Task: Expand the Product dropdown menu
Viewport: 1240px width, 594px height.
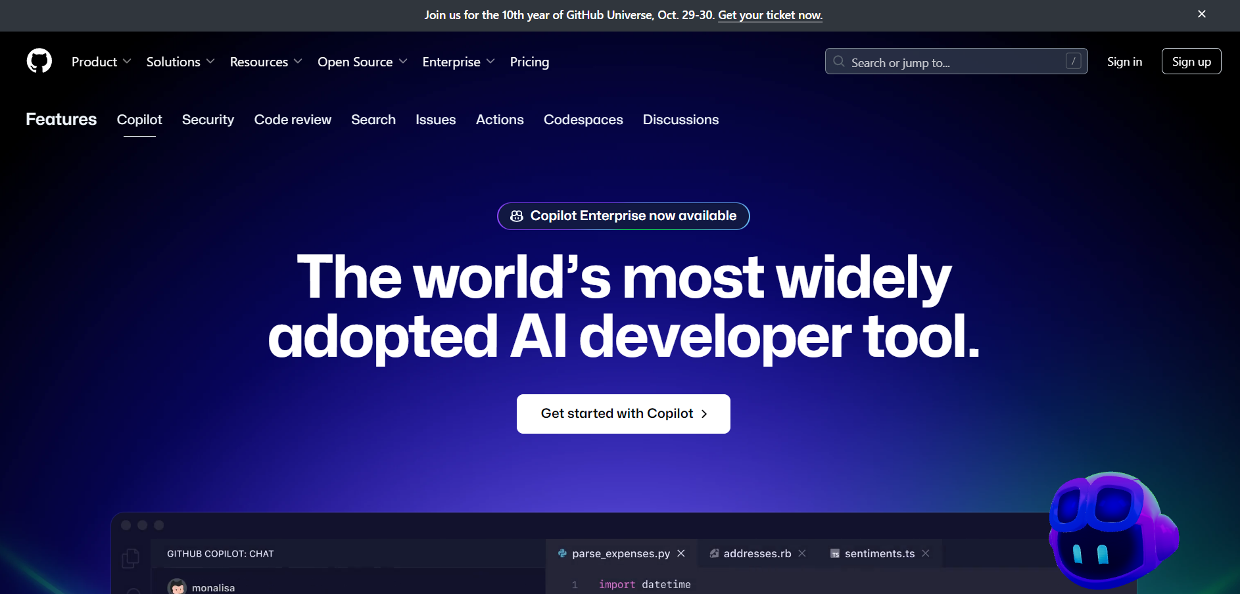Action: click(x=101, y=62)
